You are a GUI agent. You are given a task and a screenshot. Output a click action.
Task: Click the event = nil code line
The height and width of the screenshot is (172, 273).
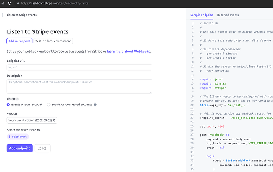[x=215, y=148]
